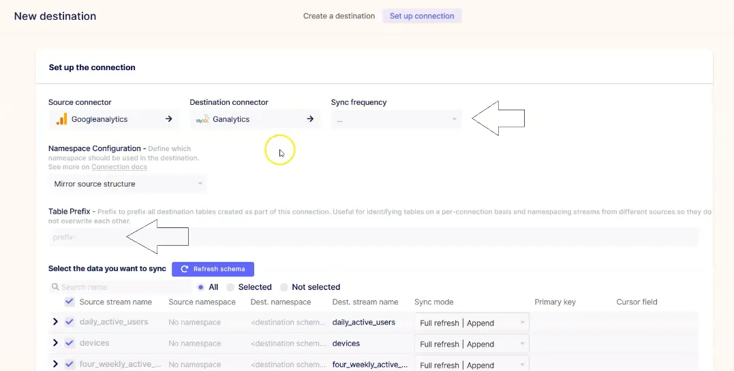The height and width of the screenshot is (371, 734).
Task: Select the All radio button
Action: tap(201, 287)
